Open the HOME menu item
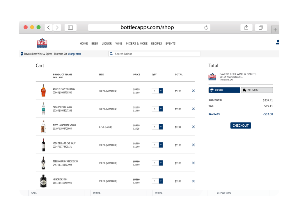 [x=84, y=44]
